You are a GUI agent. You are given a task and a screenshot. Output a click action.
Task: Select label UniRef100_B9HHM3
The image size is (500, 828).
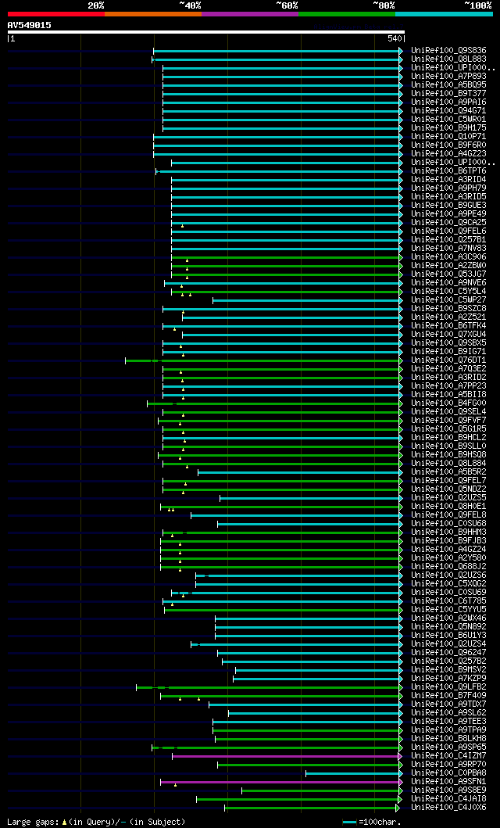pos(449,532)
